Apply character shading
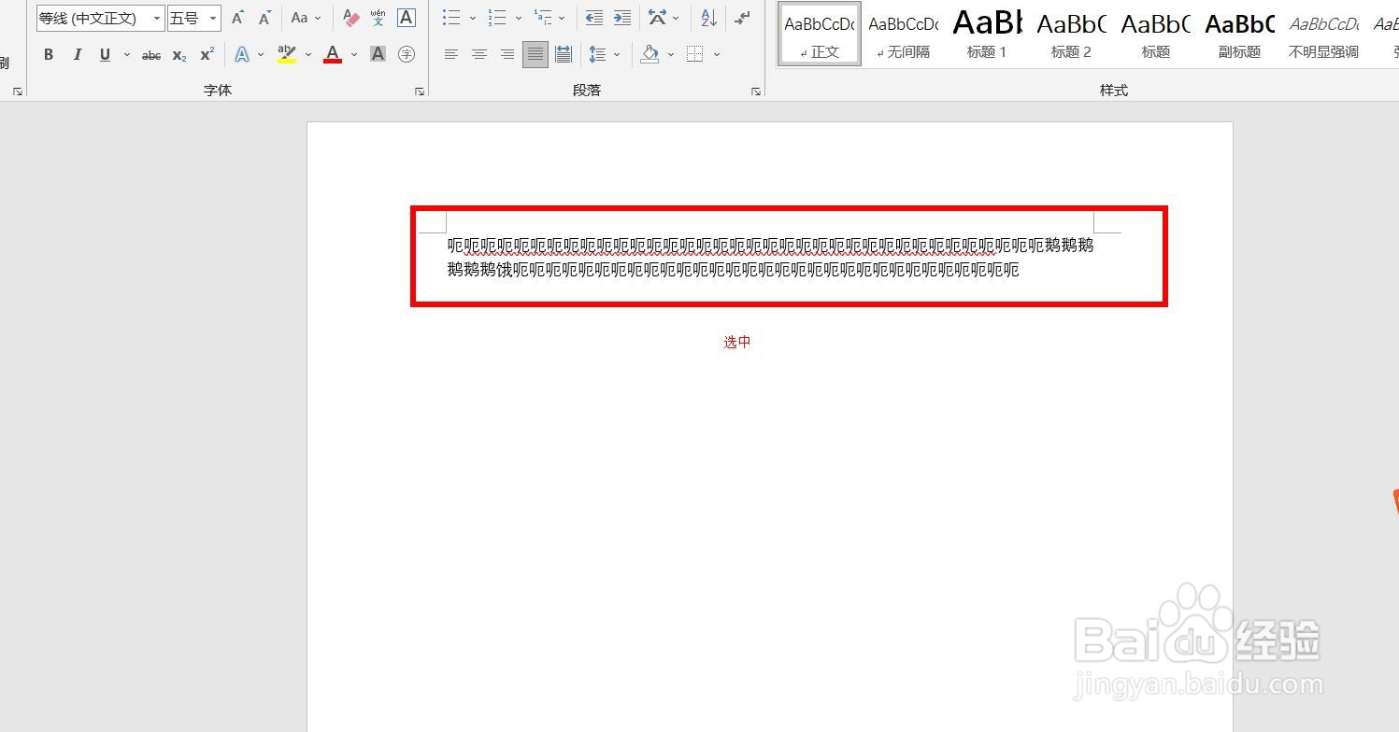This screenshot has width=1399, height=732. point(378,55)
